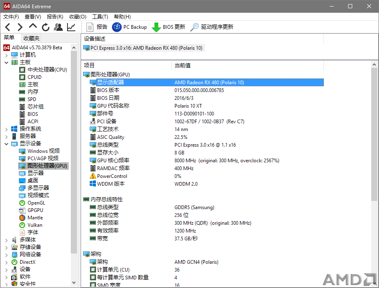Switch to the 收藏夹 tab
The width and height of the screenshot is (379, 288).
point(31,38)
